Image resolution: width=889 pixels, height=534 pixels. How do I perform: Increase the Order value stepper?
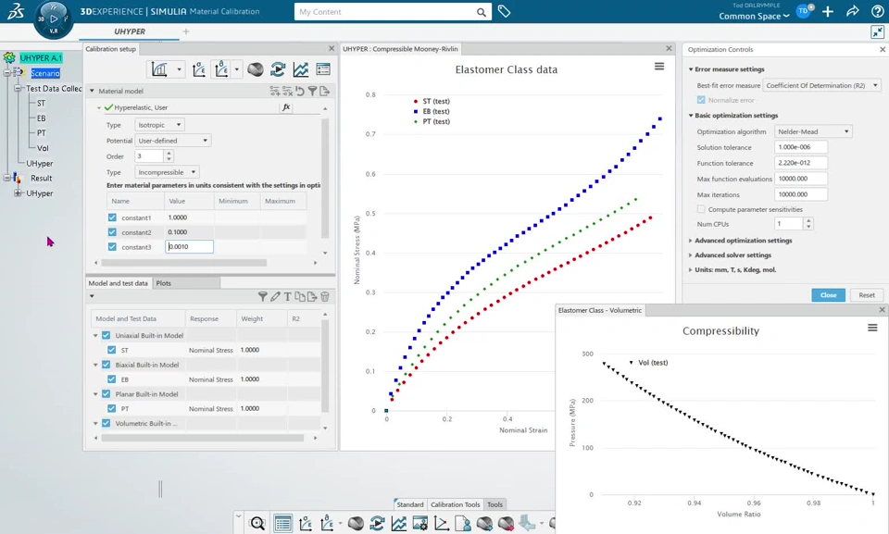pos(169,153)
